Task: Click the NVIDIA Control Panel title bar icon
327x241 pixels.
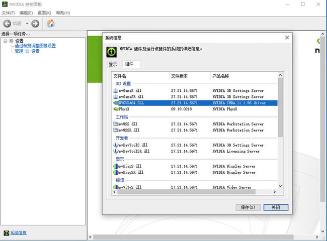Action: pos(5,4)
